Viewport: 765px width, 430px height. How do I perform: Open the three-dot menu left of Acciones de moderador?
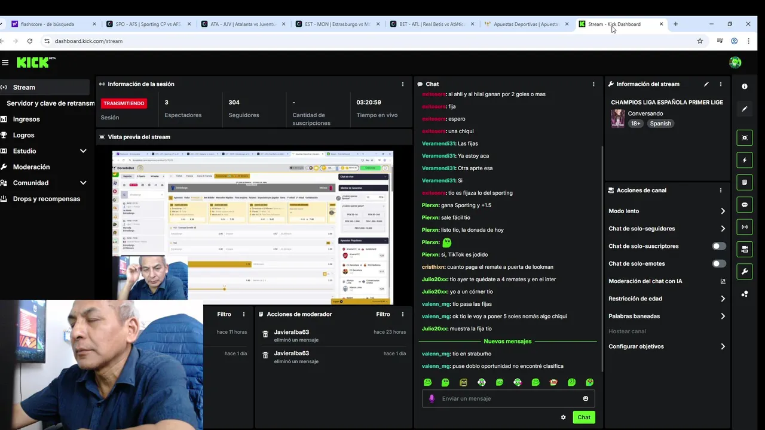point(244,314)
